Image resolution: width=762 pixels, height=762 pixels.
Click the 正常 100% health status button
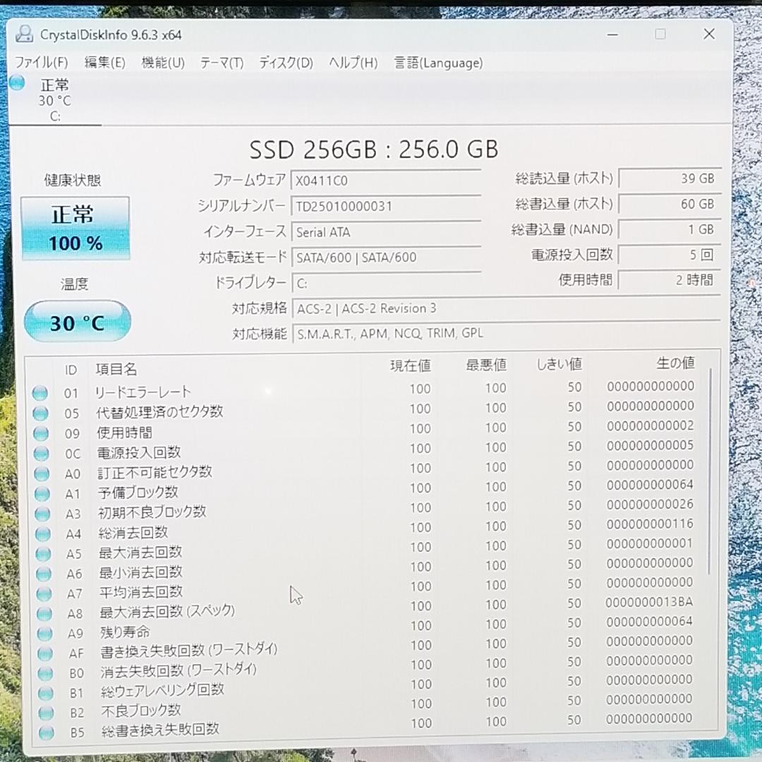tap(75, 228)
